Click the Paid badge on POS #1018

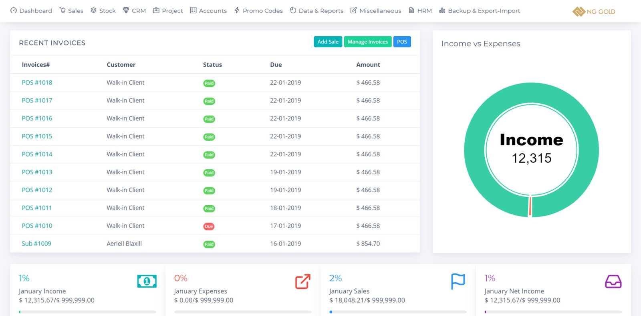coord(209,83)
